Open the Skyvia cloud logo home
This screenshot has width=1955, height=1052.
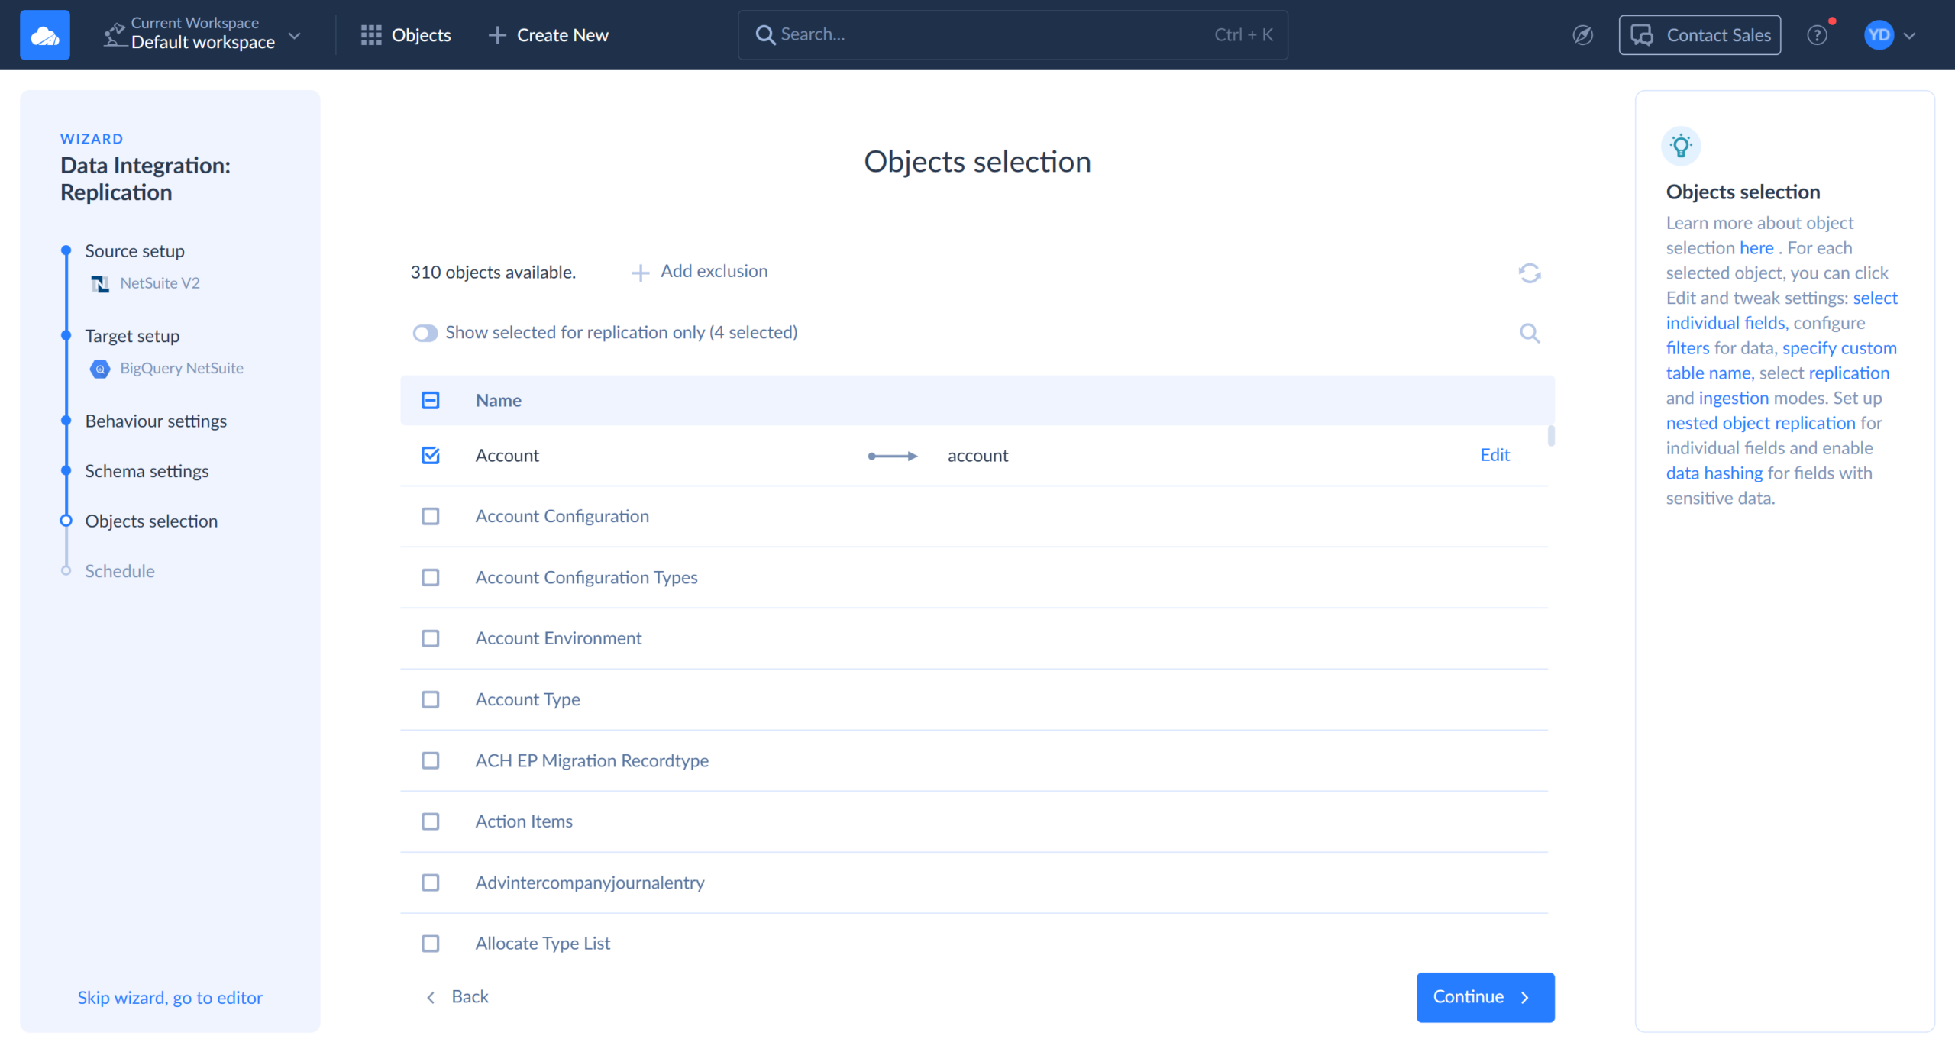[x=44, y=35]
